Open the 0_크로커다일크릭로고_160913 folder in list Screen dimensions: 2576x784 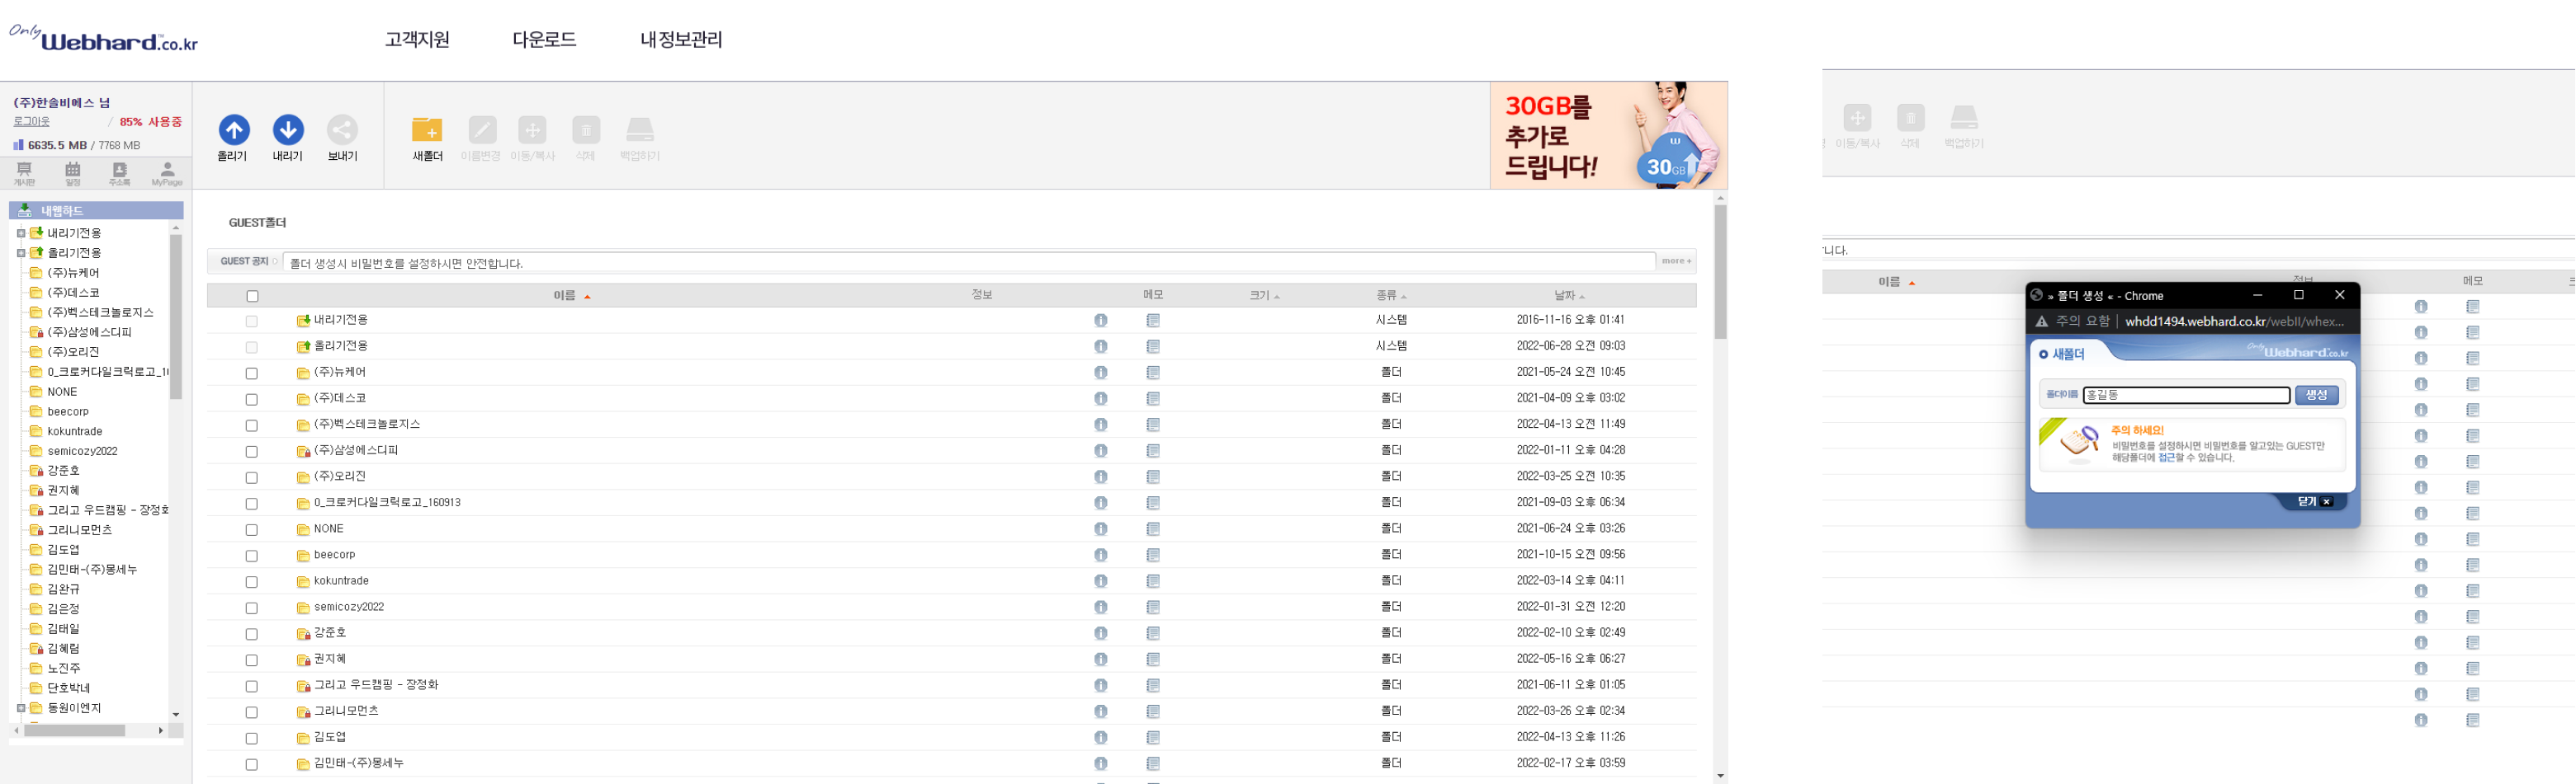(387, 504)
